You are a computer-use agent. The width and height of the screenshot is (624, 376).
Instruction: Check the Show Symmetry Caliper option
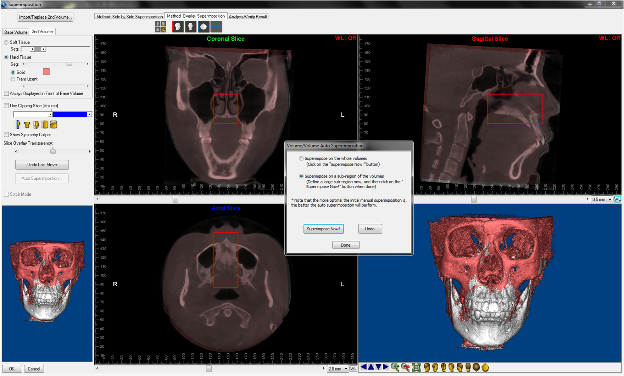[x=6, y=135]
